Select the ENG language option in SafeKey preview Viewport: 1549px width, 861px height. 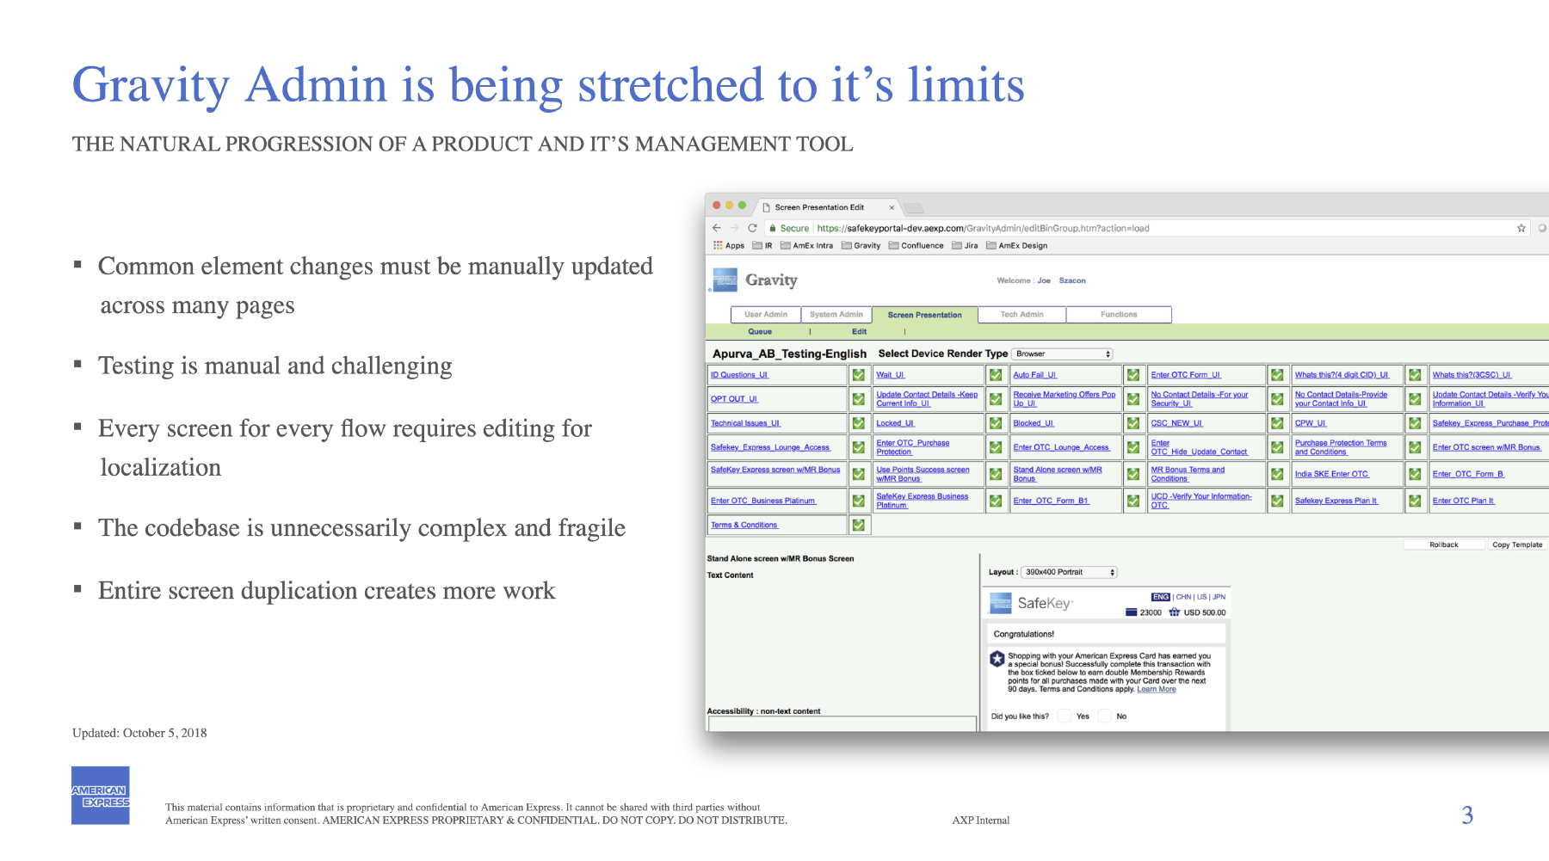[1160, 597]
